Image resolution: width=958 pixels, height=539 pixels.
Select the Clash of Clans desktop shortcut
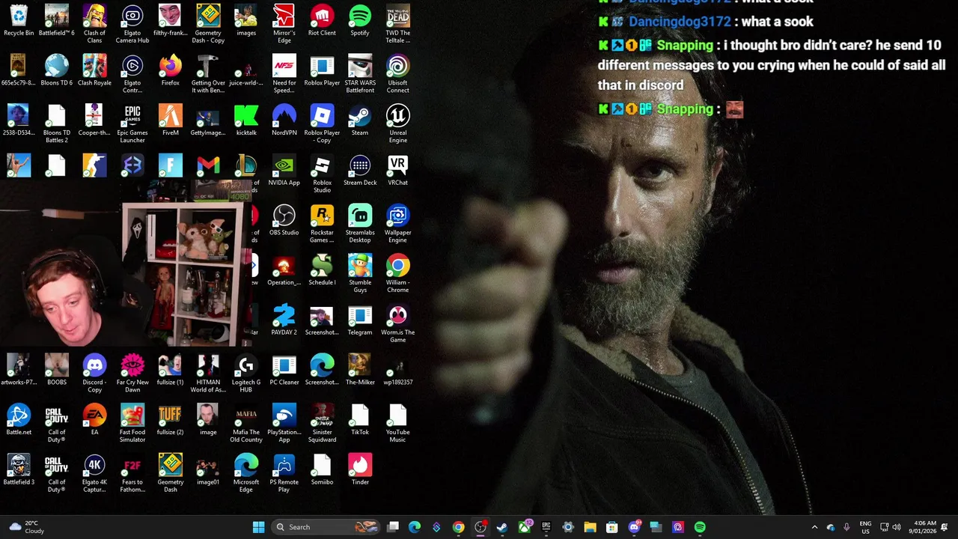[x=94, y=24]
